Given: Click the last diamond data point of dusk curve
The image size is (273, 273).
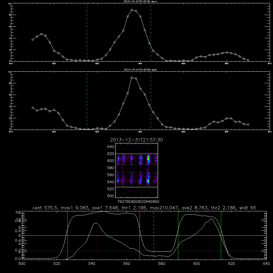Looking at the screenshot, I should 248,124.
